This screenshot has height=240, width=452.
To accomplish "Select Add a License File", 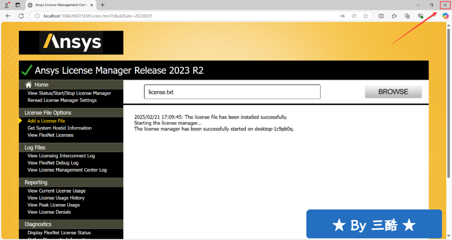I will pyautogui.click(x=46, y=121).
